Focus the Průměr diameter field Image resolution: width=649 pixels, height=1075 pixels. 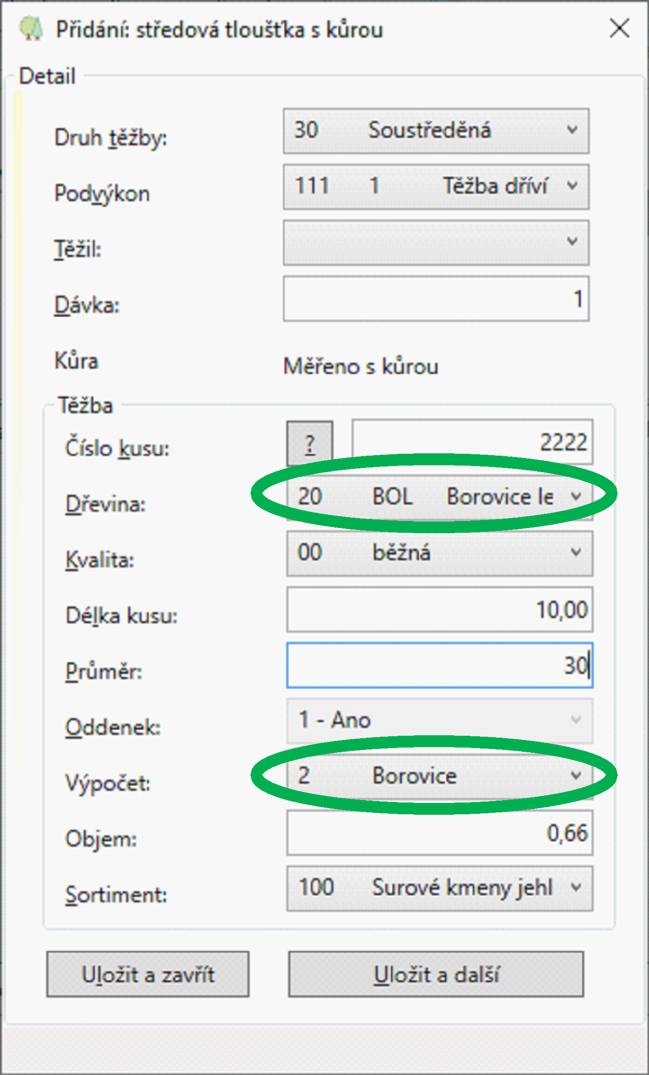tap(439, 665)
